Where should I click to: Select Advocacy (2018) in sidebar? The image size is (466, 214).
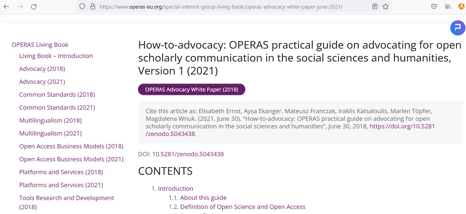click(42, 69)
